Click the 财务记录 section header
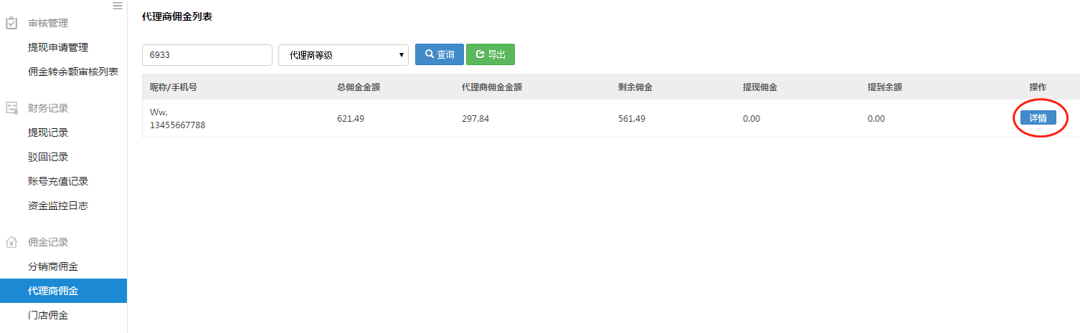The image size is (1080, 333). pyautogui.click(x=48, y=108)
